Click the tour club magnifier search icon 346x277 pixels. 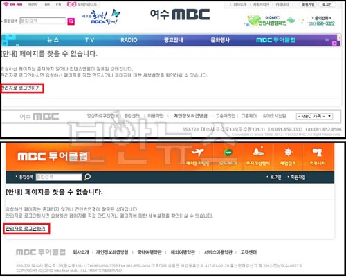coord(87,177)
